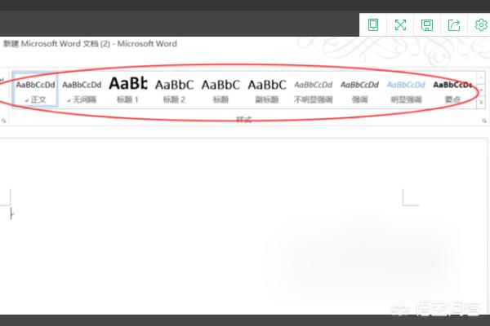The width and height of the screenshot is (490, 326).
Task: Open the left group dialog launcher
Action: click(x=4, y=121)
